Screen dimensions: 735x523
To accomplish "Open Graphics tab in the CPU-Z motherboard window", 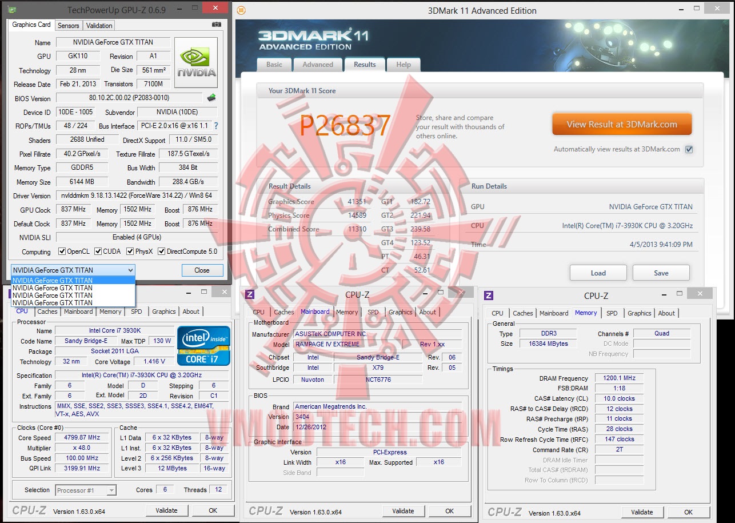I will coord(401,312).
